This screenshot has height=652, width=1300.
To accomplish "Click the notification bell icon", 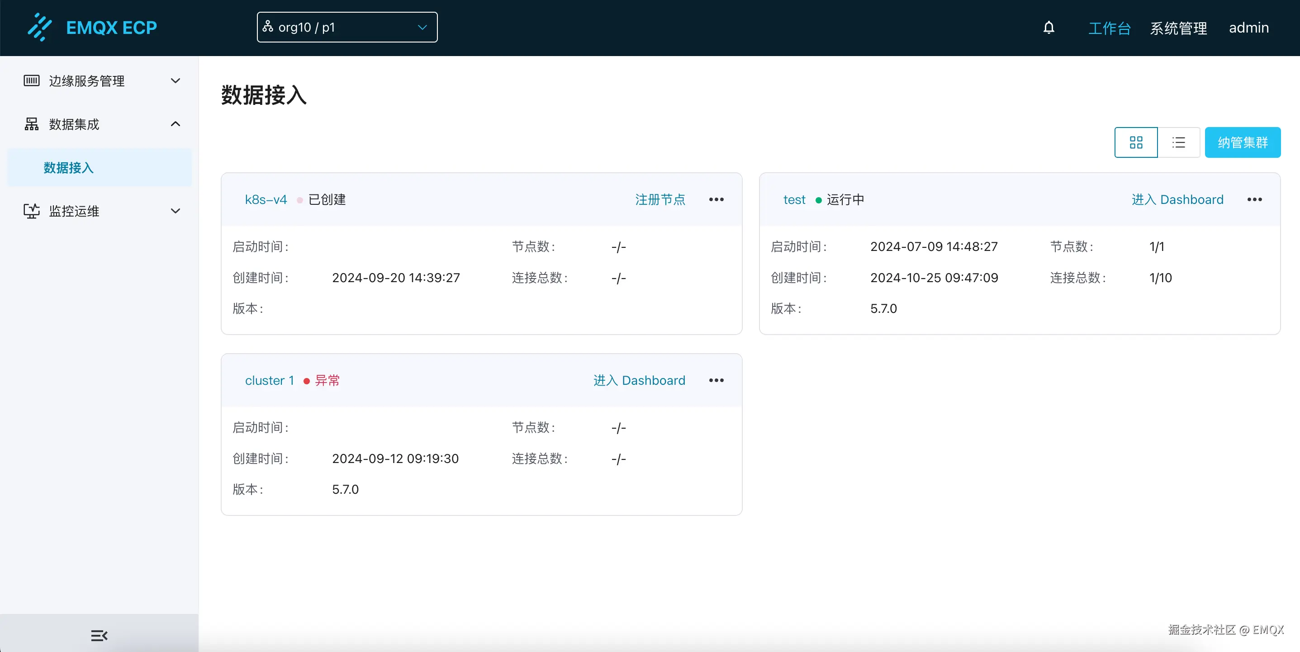I will tap(1049, 28).
